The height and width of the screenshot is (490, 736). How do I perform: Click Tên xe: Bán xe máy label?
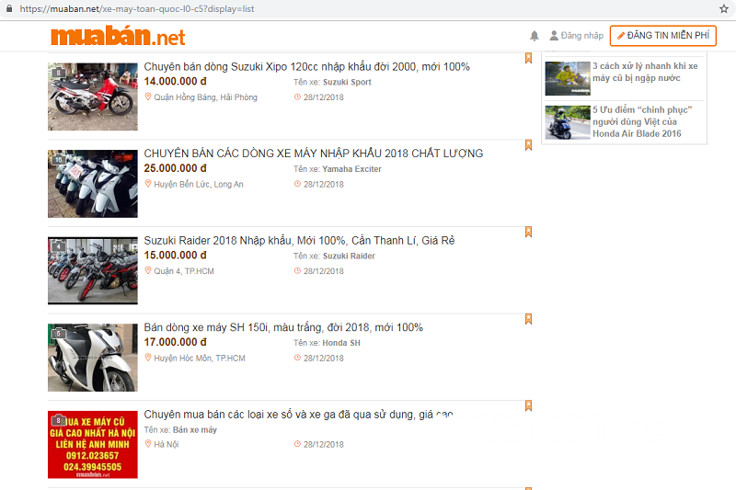coord(180,429)
